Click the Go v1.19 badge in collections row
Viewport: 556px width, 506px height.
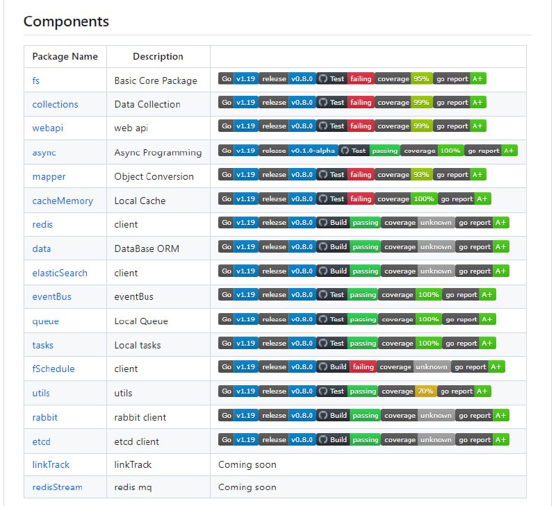(238, 103)
